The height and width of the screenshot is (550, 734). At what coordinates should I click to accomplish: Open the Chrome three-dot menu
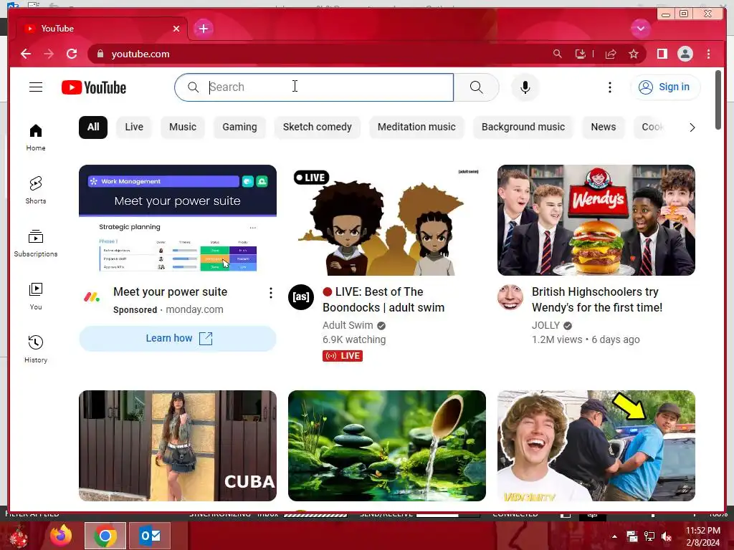[x=708, y=54]
